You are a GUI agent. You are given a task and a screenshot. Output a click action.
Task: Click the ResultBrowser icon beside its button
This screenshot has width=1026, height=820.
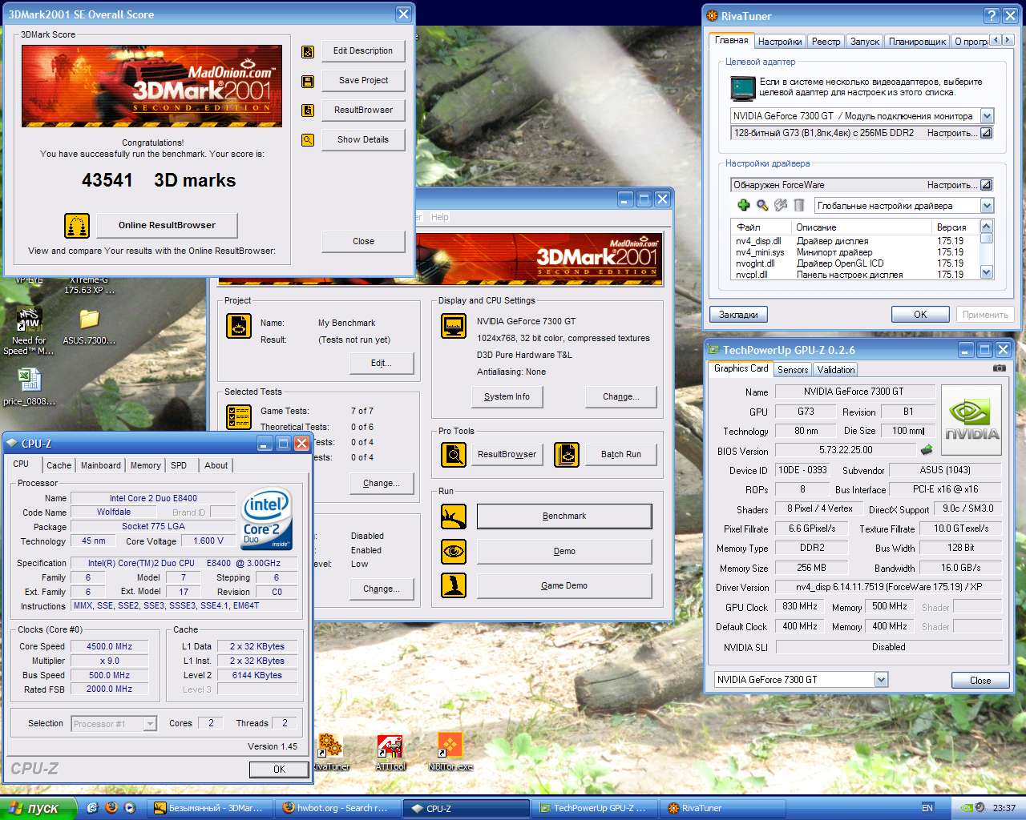click(308, 111)
